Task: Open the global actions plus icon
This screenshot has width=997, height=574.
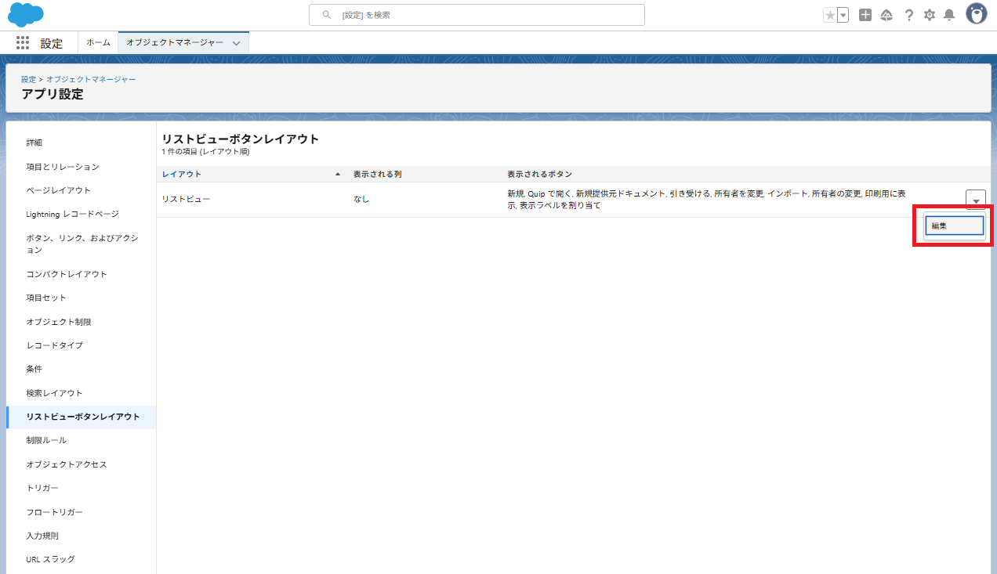Action: 865,15
